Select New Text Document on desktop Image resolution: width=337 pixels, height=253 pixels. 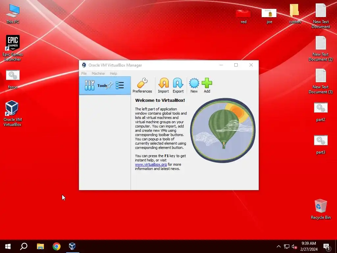(321, 16)
